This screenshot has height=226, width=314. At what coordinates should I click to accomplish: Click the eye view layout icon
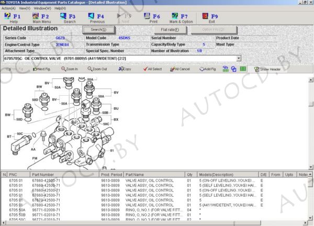coord(226,69)
